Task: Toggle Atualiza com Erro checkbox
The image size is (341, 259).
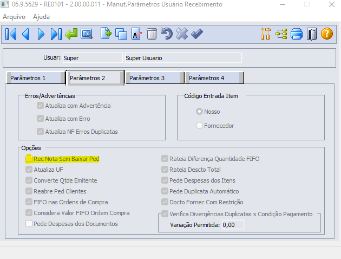Action: [x=40, y=119]
